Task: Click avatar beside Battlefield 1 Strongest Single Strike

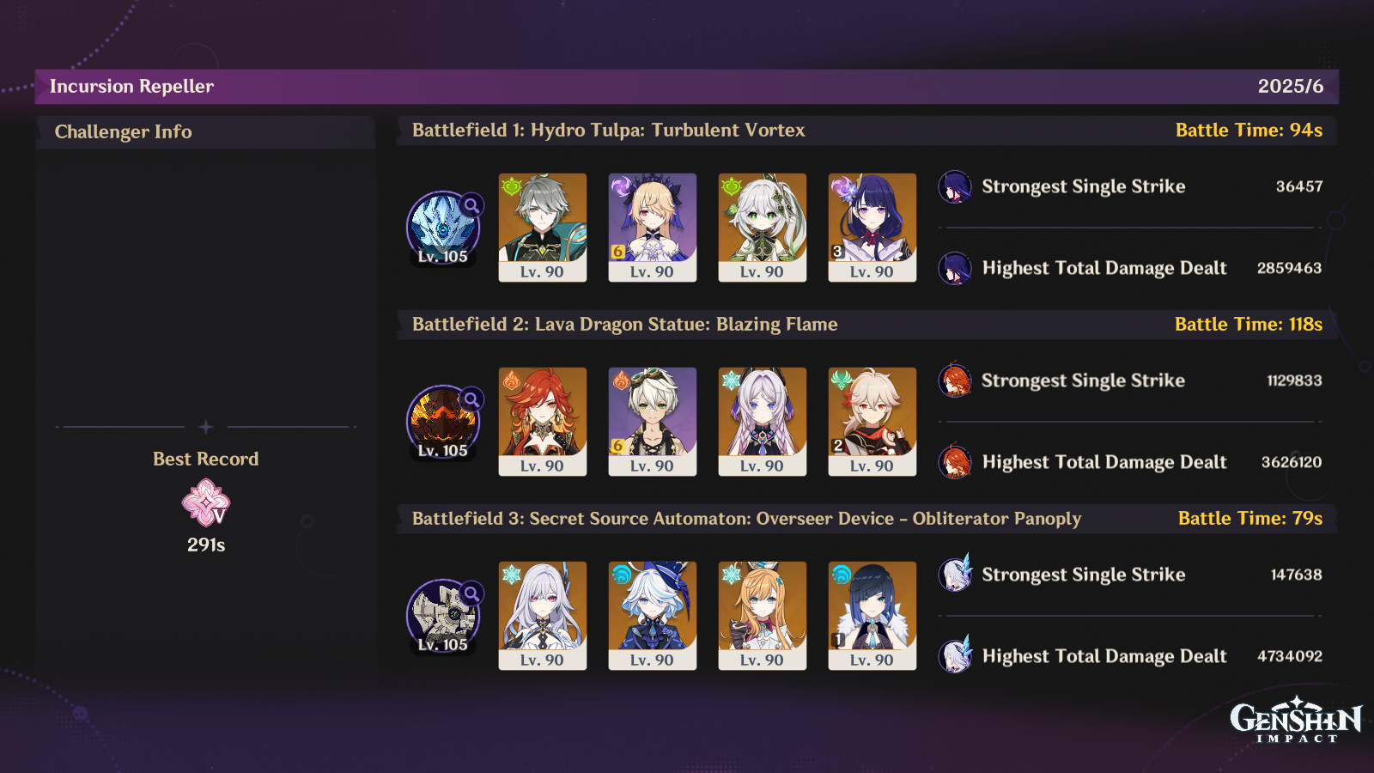Action: point(955,186)
